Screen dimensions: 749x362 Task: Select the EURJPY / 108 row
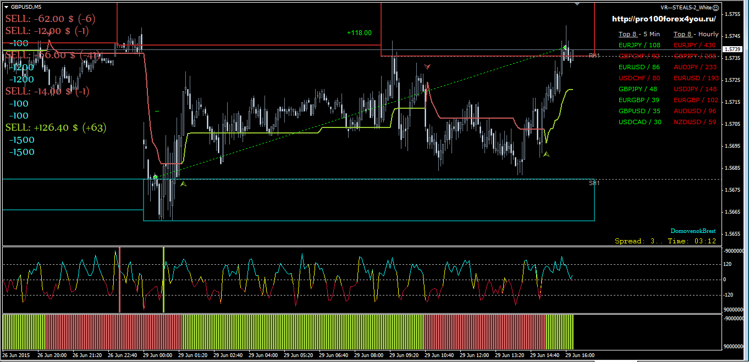coord(640,45)
